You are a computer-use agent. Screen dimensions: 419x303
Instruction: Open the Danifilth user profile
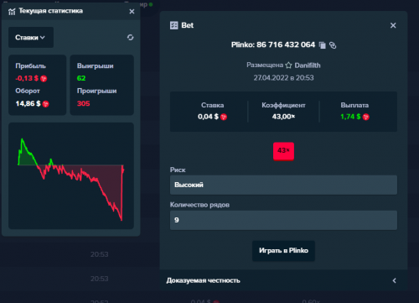pyautogui.click(x=308, y=65)
